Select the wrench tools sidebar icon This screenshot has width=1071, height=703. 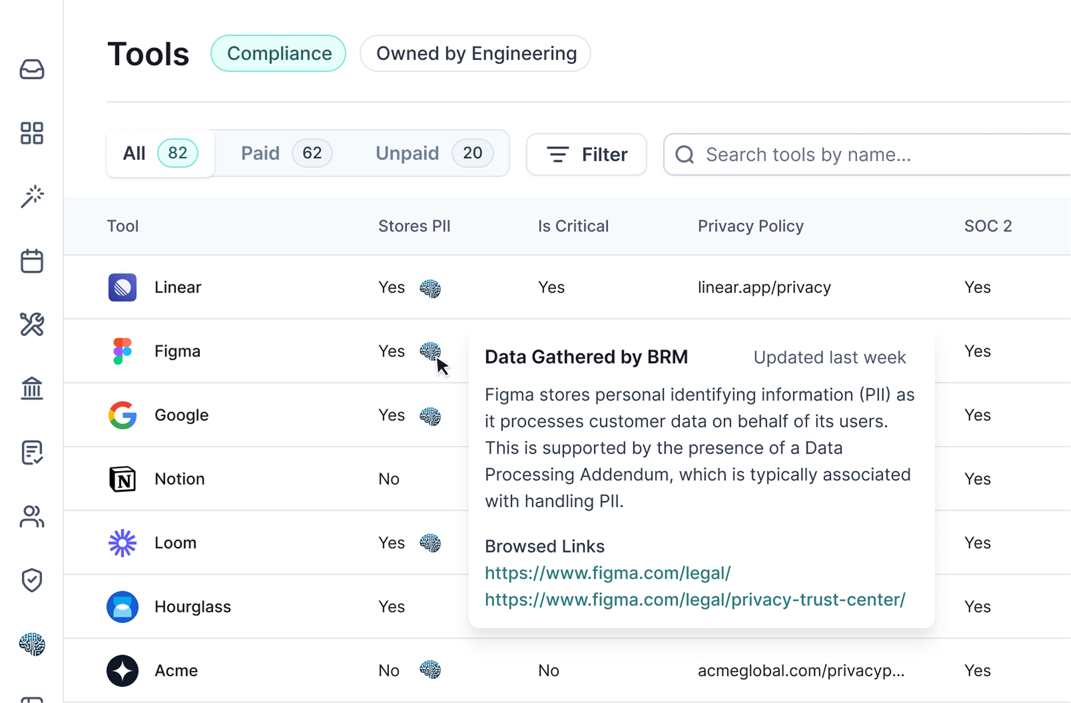coord(32,325)
